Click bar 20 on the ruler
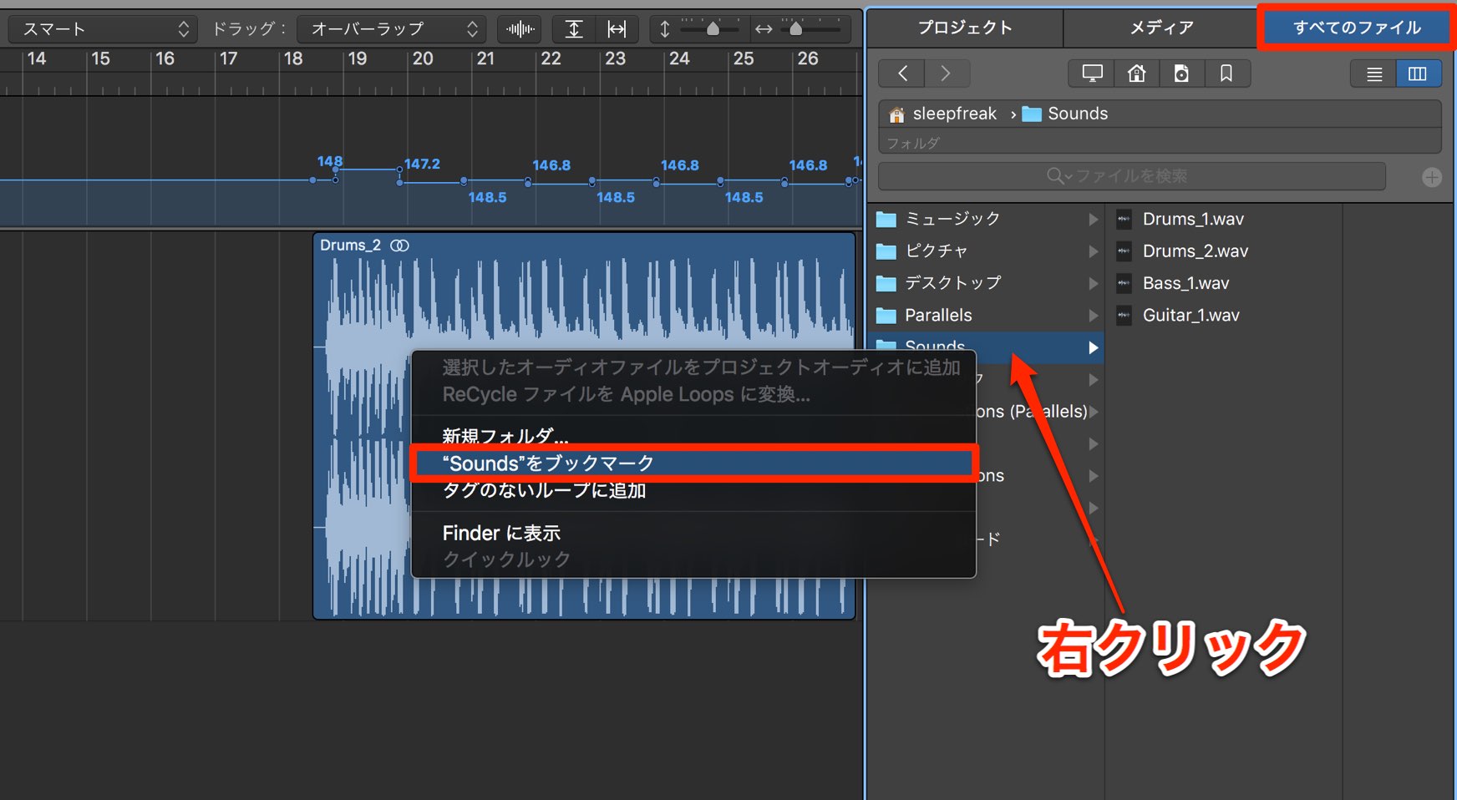Image resolution: width=1457 pixels, height=800 pixels. pyautogui.click(x=423, y=59)
